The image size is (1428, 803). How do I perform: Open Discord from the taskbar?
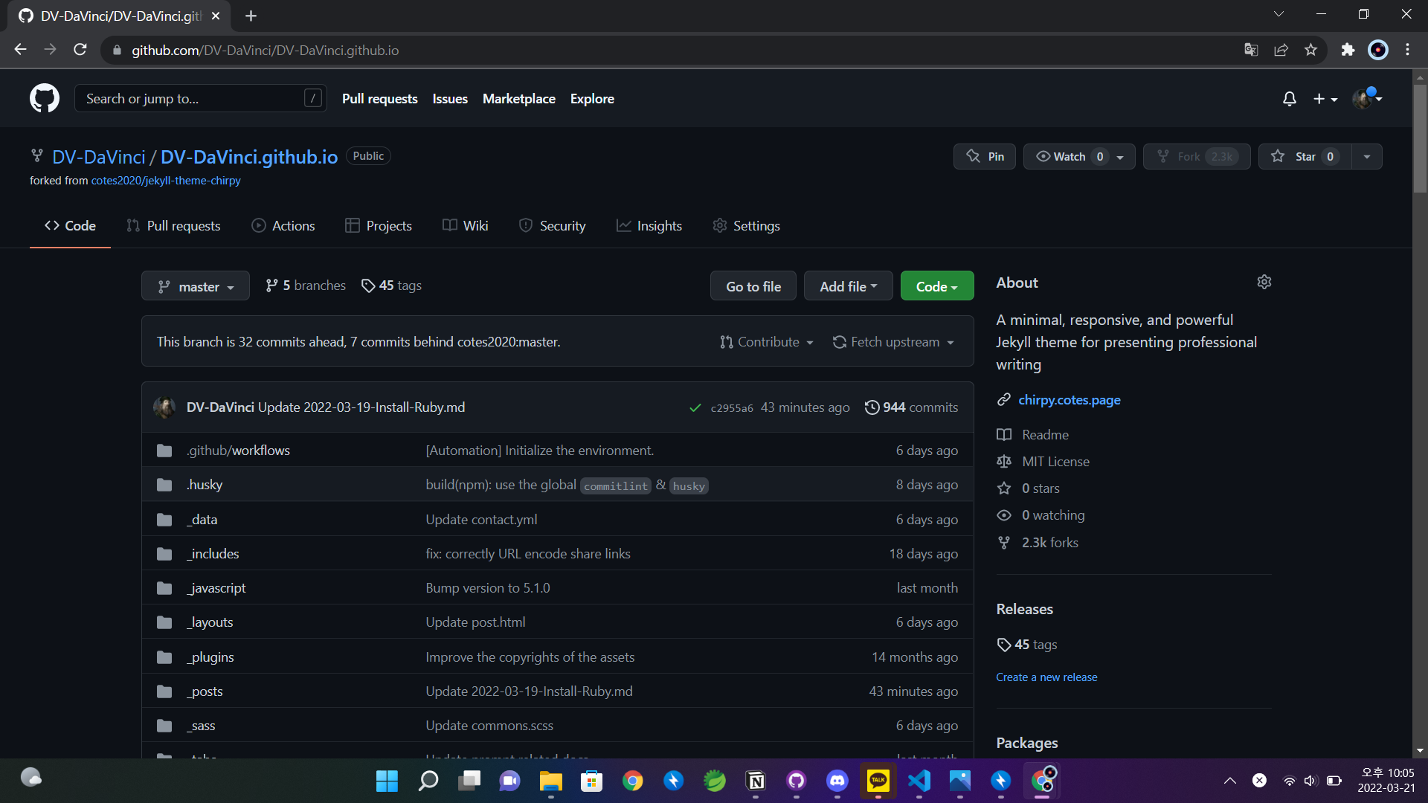pyautogui.click(x=837, y=781)
